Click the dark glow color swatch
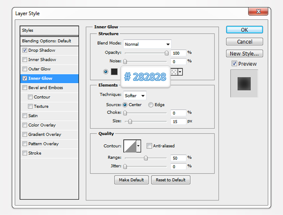The image size is (283, 215). (x=114, y=72)
